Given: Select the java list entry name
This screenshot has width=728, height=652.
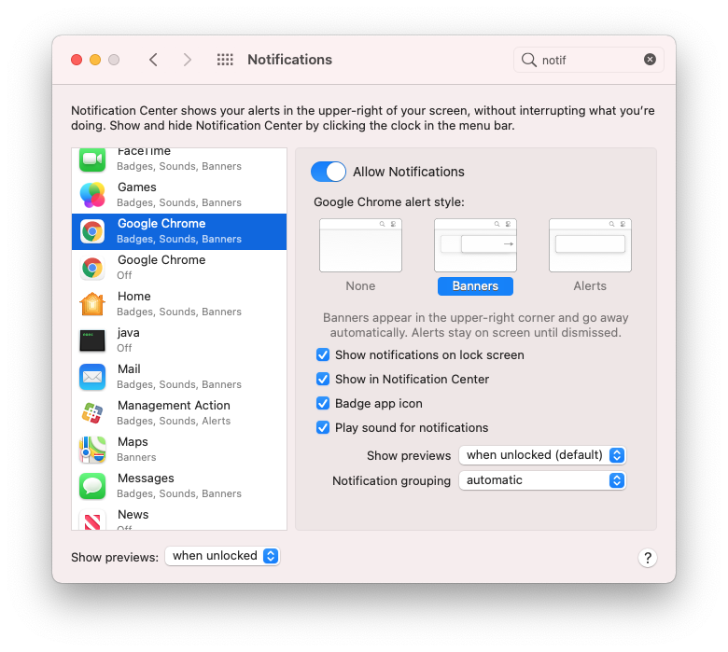Looking at the screenshot, I should (x=129, y=333).
